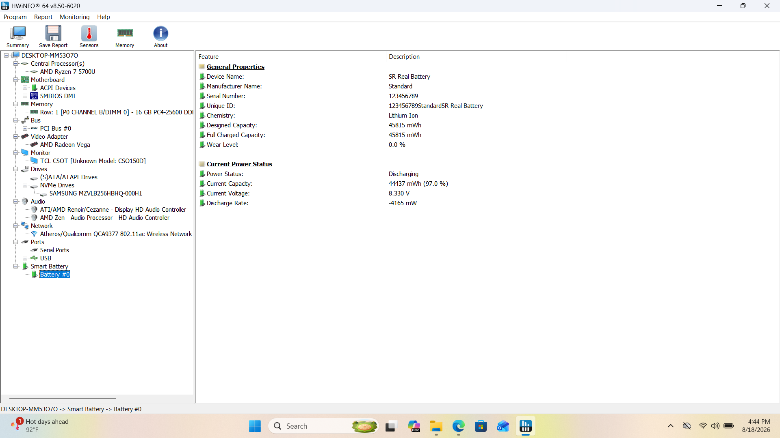The image size is (780, 438).
Task: Click the Monitor node icon
Action: click(25, 152)
